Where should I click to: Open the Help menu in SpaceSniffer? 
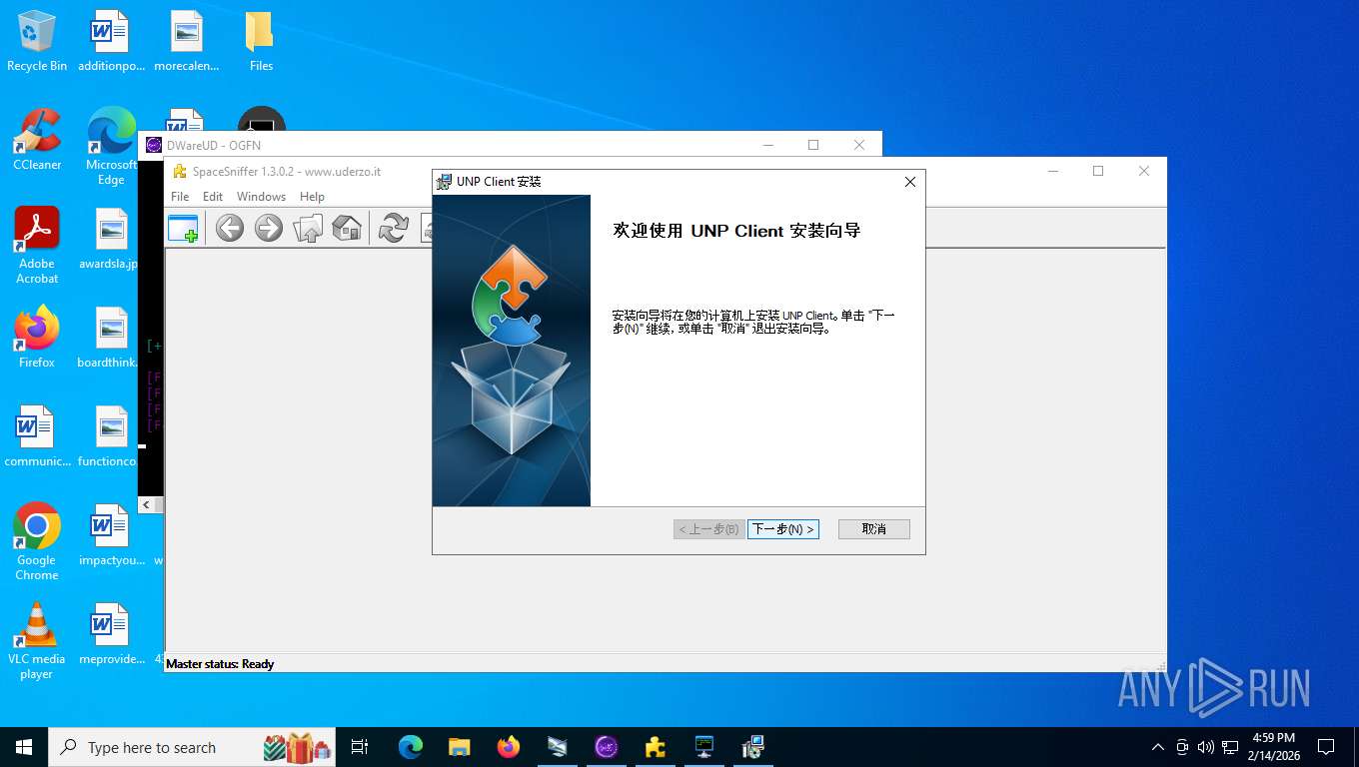click(312, 197)
